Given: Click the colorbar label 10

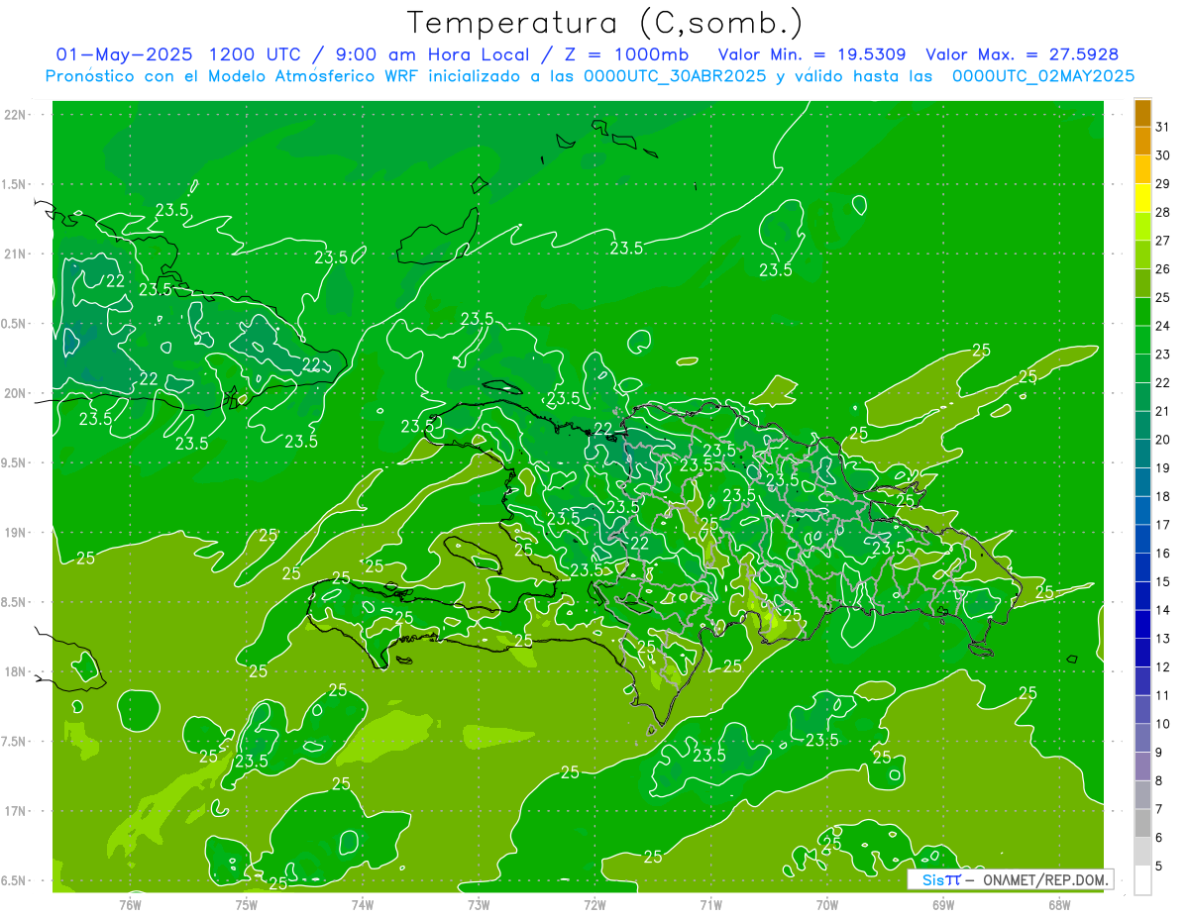Looking at the screenshot, I should (x=1163, y=724).
